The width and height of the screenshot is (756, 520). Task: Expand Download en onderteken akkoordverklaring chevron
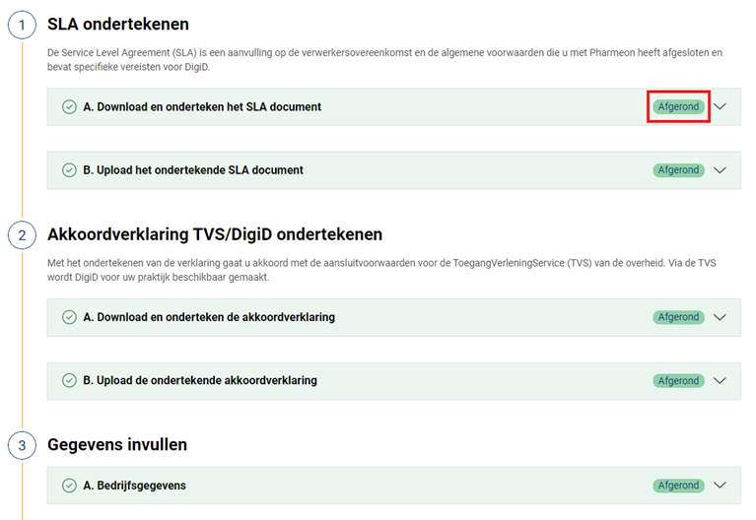click(720, 317)
